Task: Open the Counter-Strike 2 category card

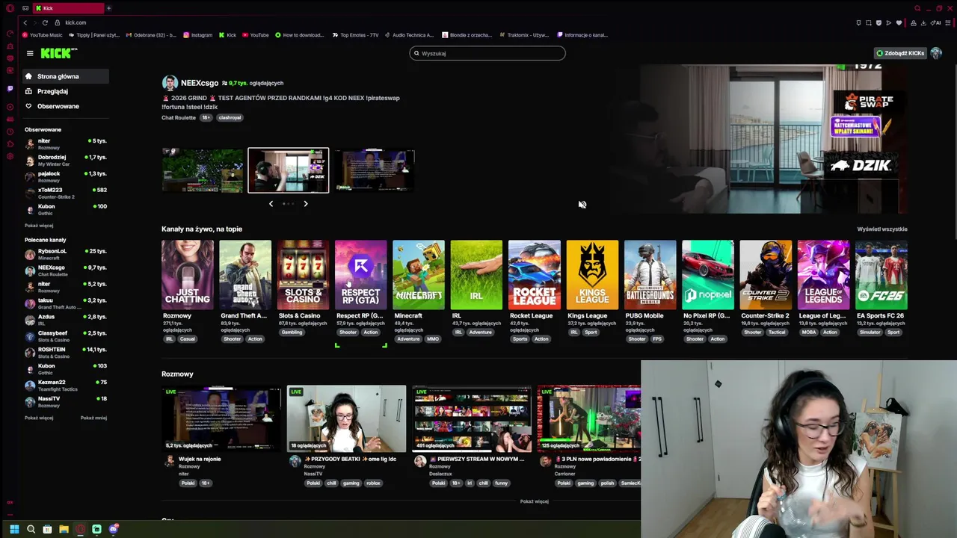Action: coord(766,274)
